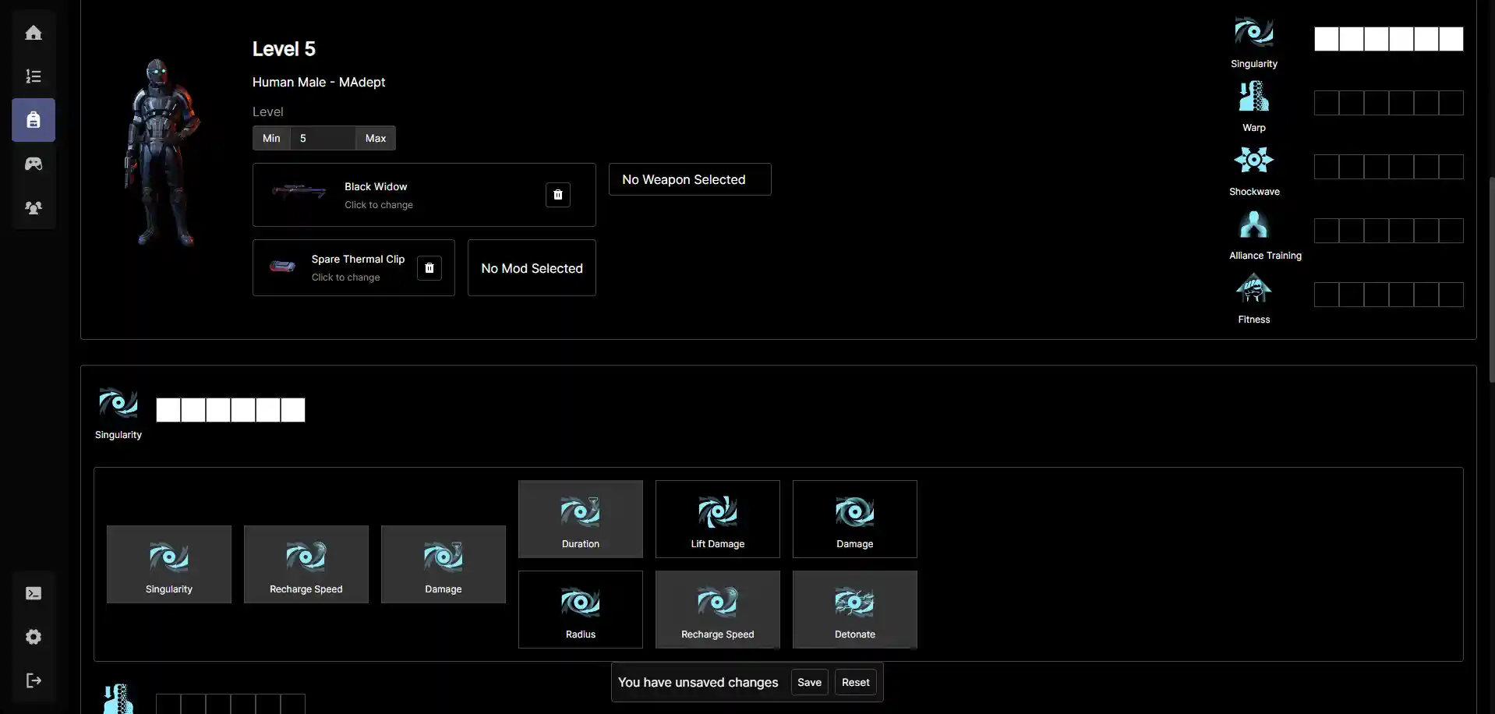Toggle the Duration evolution node

[581, 519]
